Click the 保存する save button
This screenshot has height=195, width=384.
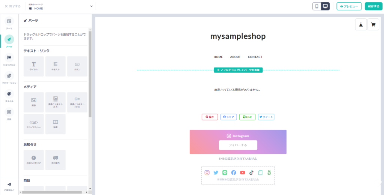(373, 6)
